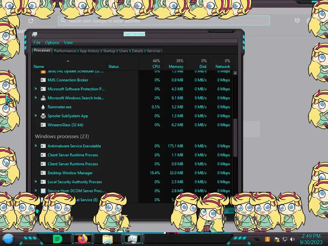Open the Options menu in Task Manager
Viewport: 328px width, 246px height.
pyautogui.click(x=52, y=43)
